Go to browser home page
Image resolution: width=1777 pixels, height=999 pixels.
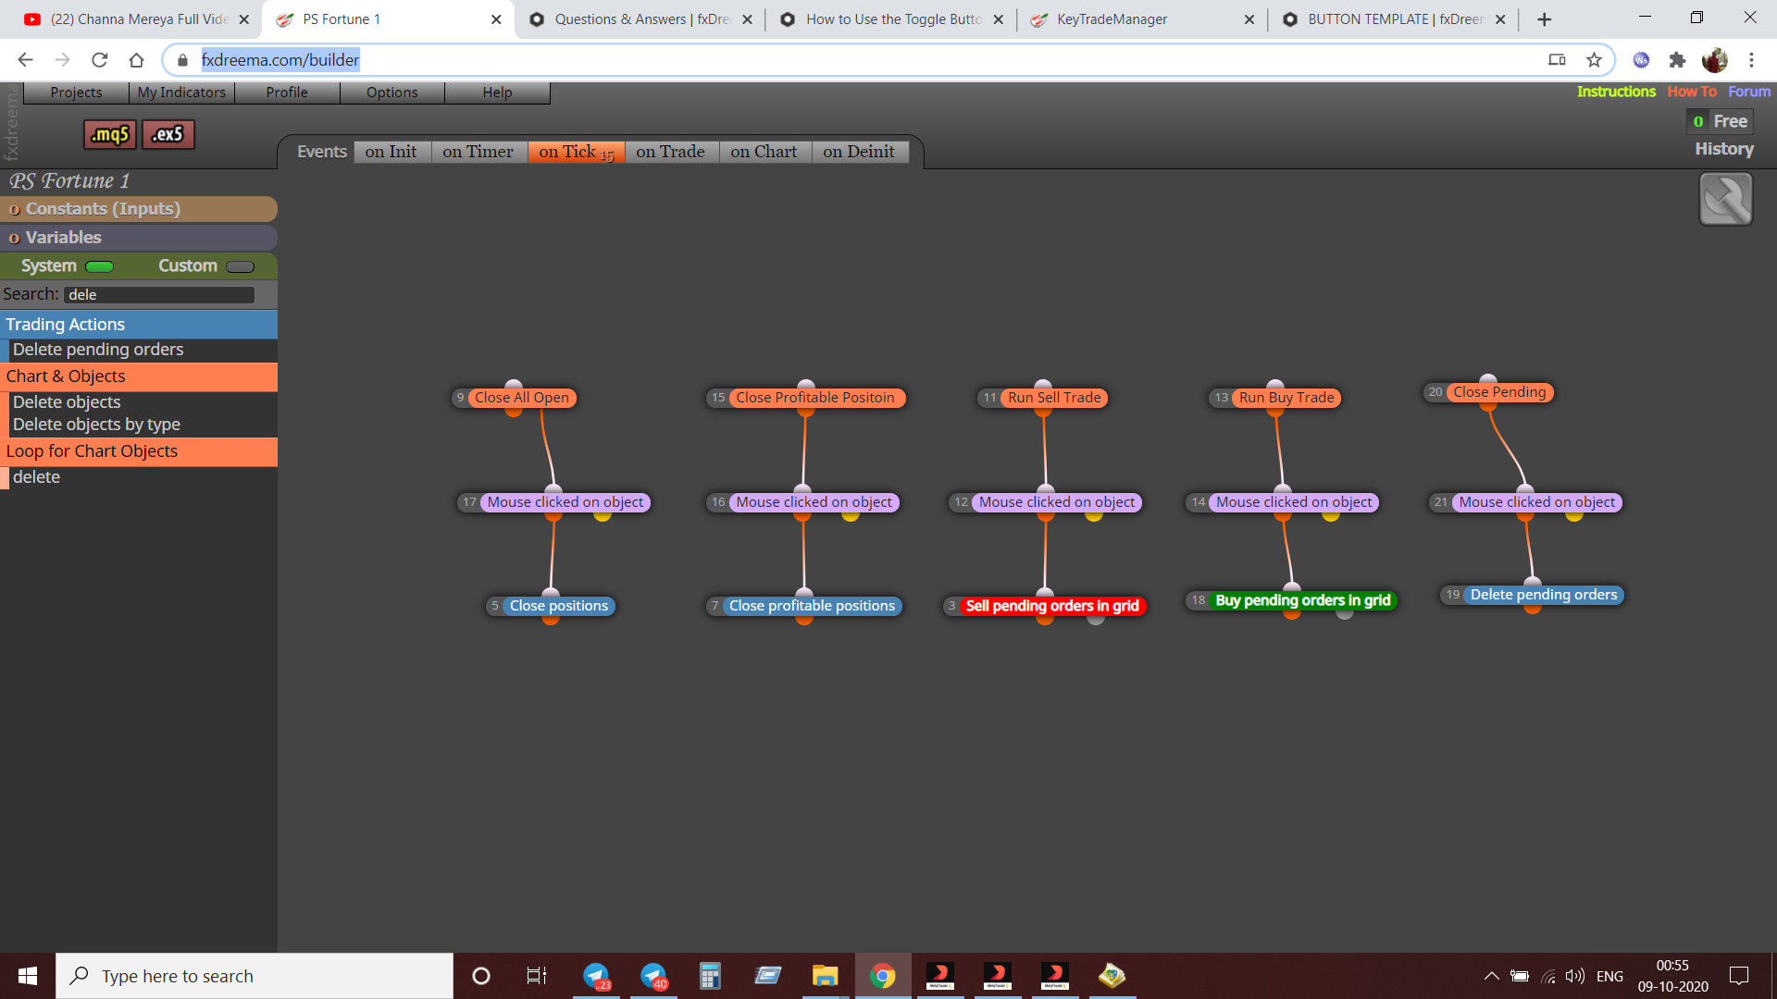(136, 60)
